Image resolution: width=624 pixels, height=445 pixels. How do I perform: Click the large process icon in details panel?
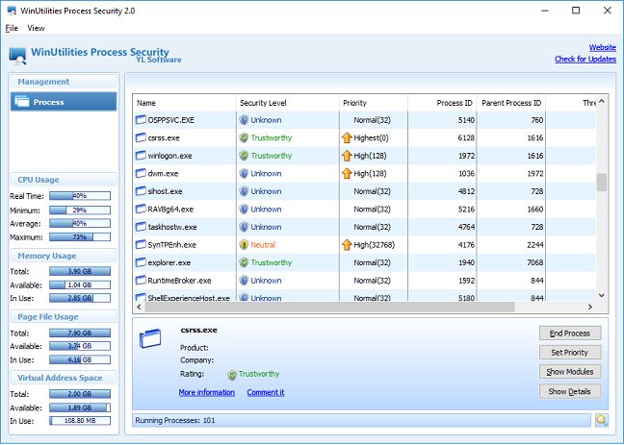pyautogui.click(x=150, y=339)
